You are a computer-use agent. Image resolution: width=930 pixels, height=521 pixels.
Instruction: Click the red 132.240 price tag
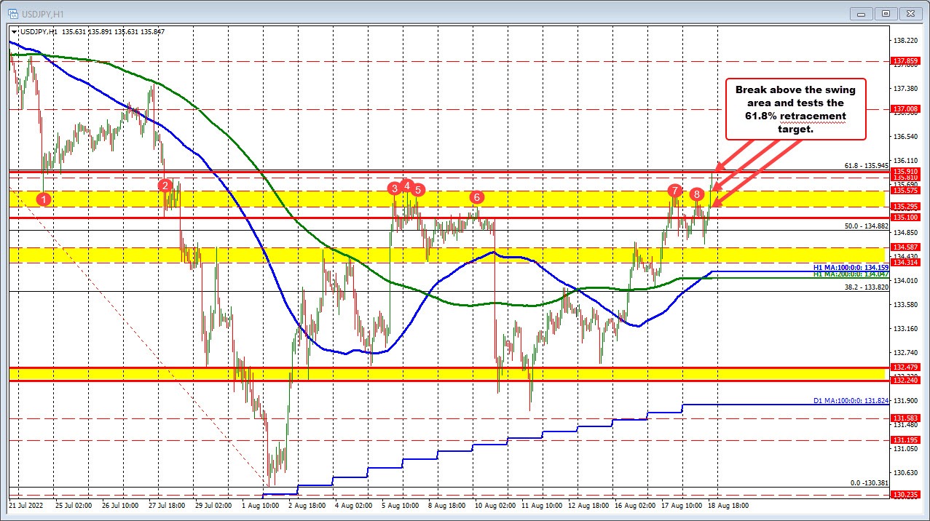905,381
